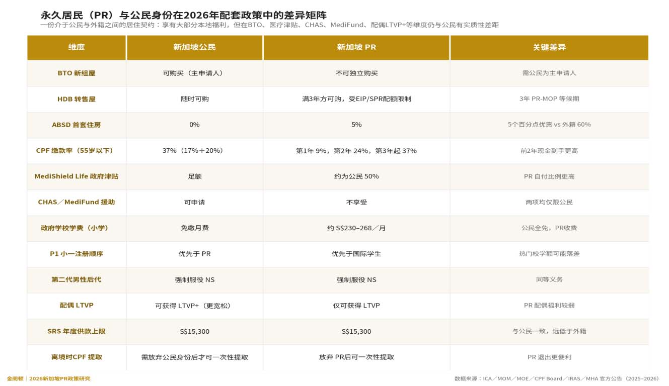669x386 pixels.
Task: Click the HDB 转售屋 row label
Action: (77, 99)
